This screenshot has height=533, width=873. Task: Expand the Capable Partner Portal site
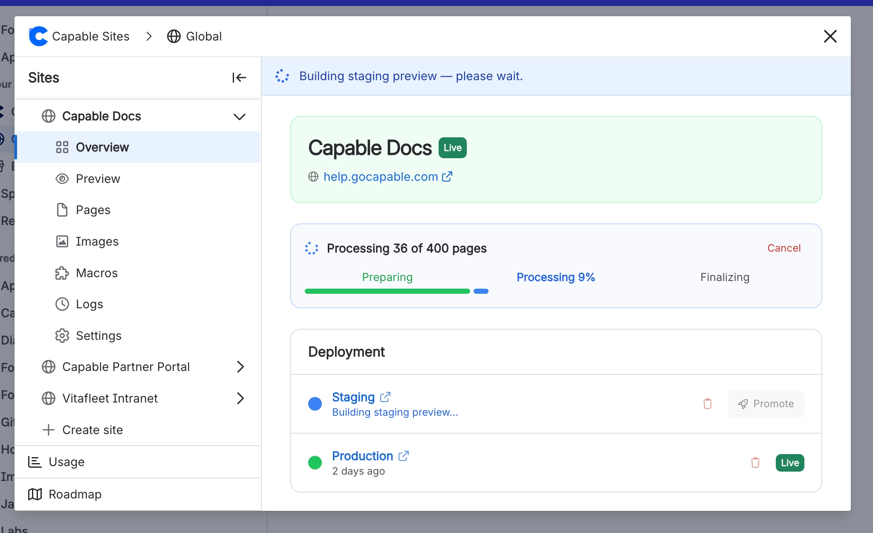(240, 367)
